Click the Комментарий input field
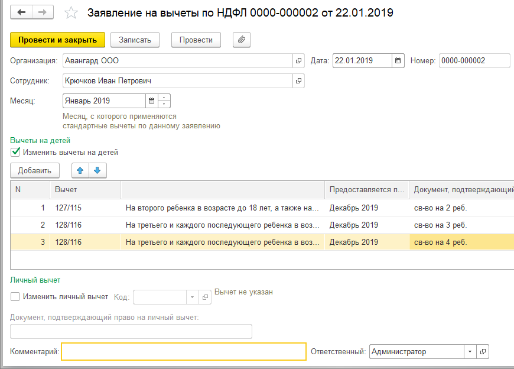This screenshot has width=514, height=369. coord(184,351)
